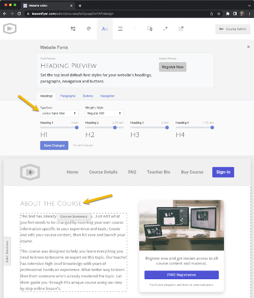Open the Home nav link
This screenshot has width=254, height=298.
73,172
